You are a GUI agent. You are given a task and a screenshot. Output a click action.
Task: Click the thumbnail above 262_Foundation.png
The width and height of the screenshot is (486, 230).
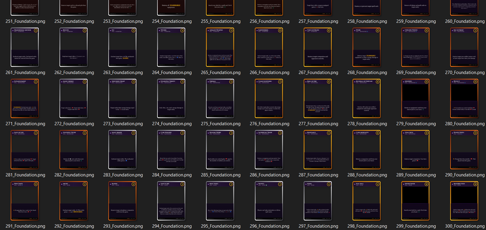pos(74,47)
